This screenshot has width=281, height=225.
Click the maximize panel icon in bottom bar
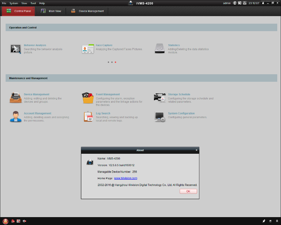(271, 221)
